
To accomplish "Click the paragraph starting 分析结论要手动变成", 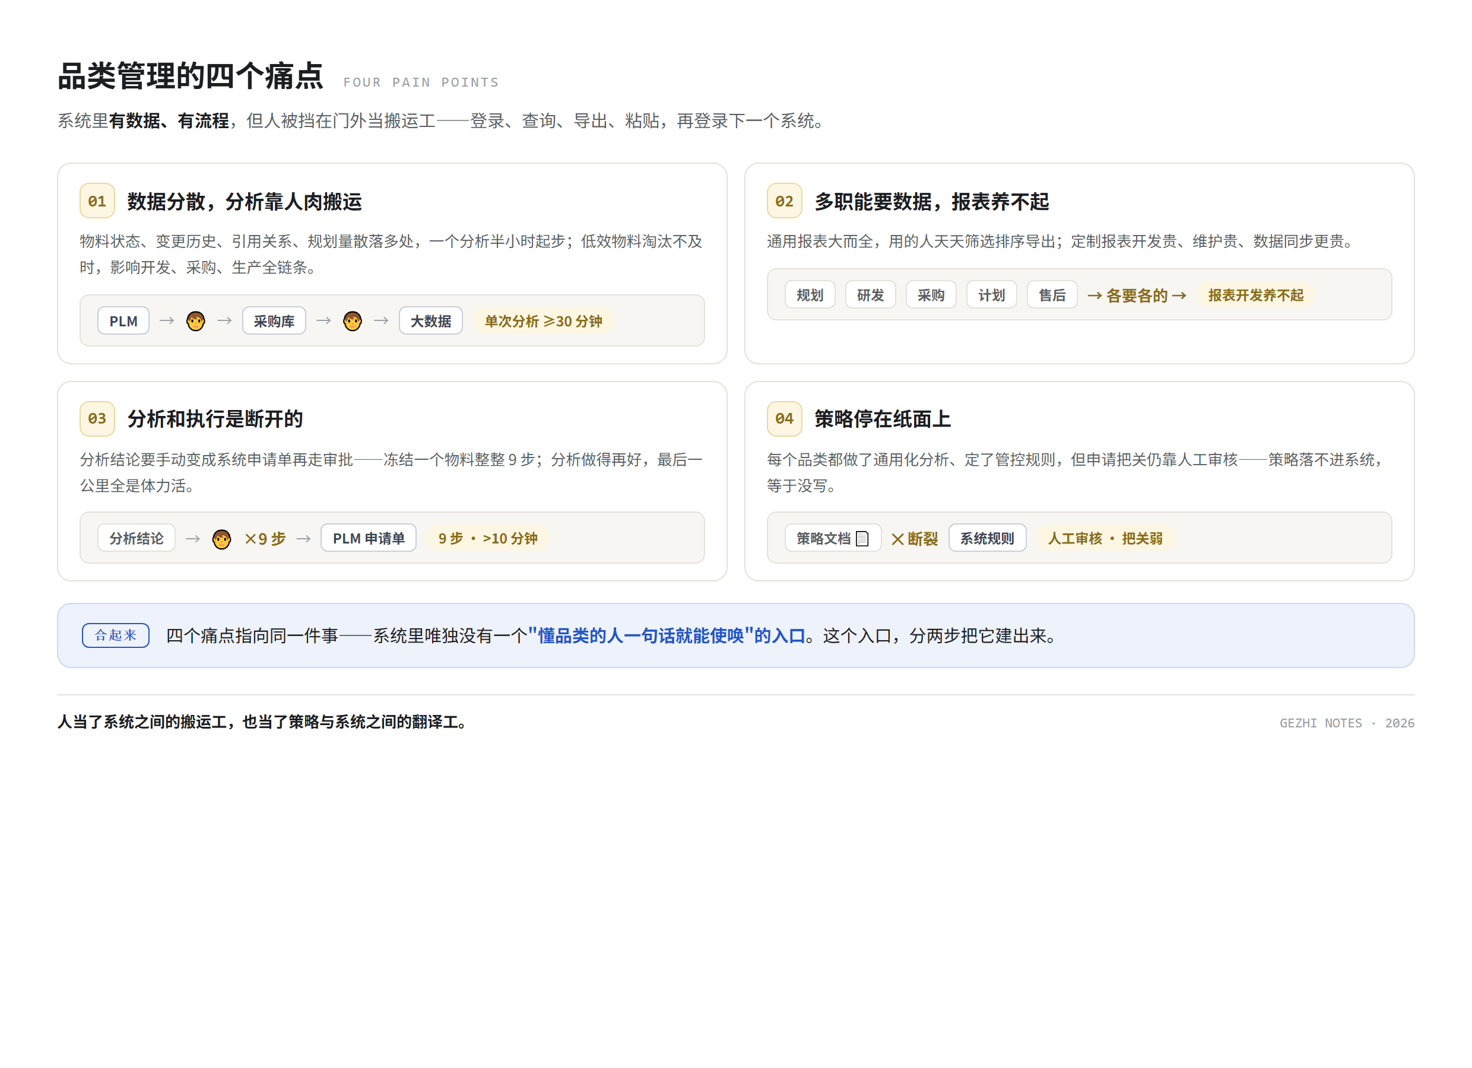I will point(391,472).
